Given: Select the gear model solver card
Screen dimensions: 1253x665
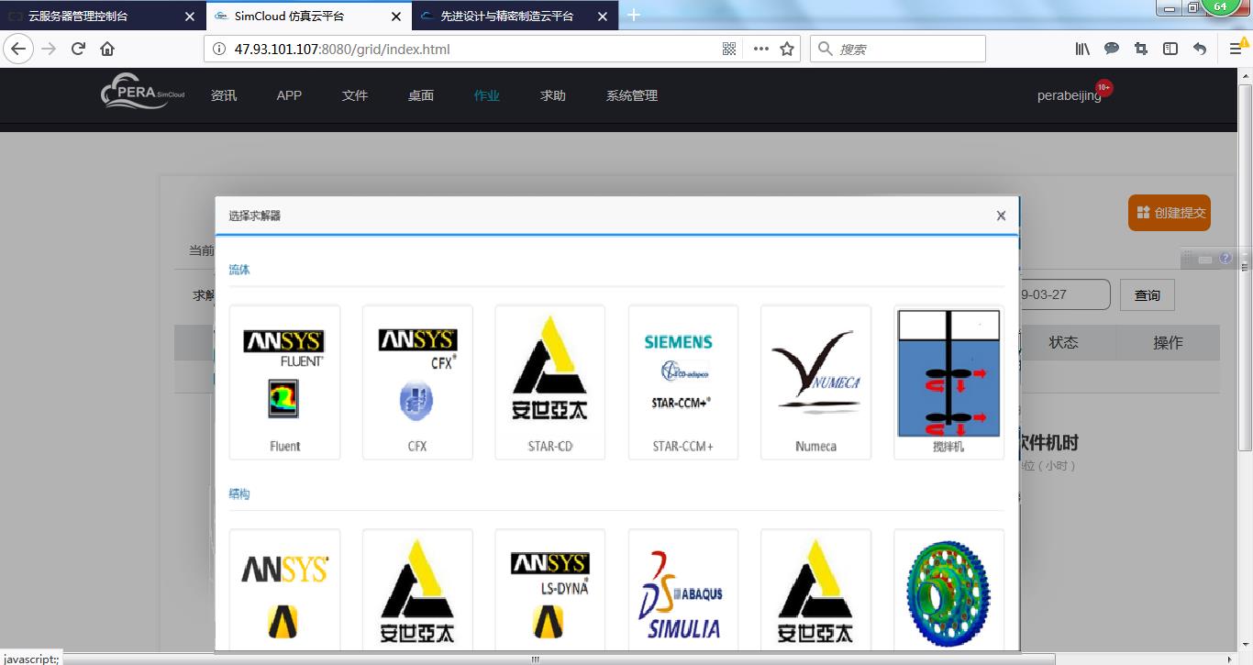Looking at the screenshot, I should (x=948, y=589).
